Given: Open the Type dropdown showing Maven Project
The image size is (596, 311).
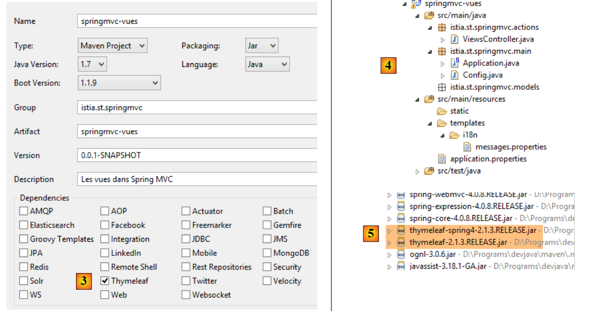Looking at the screenshot, I should 113,46.
